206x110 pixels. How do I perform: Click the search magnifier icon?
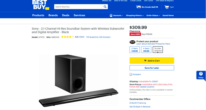[x=105, y=7]
